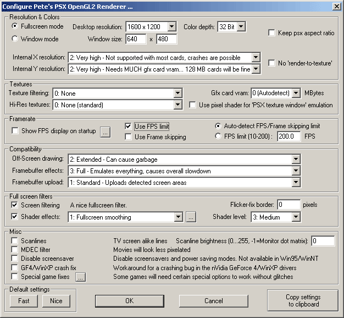Click the ellipsis button next to shader effects
The height and width of the screenshot is (318, 344).
(x=191, y=217)
